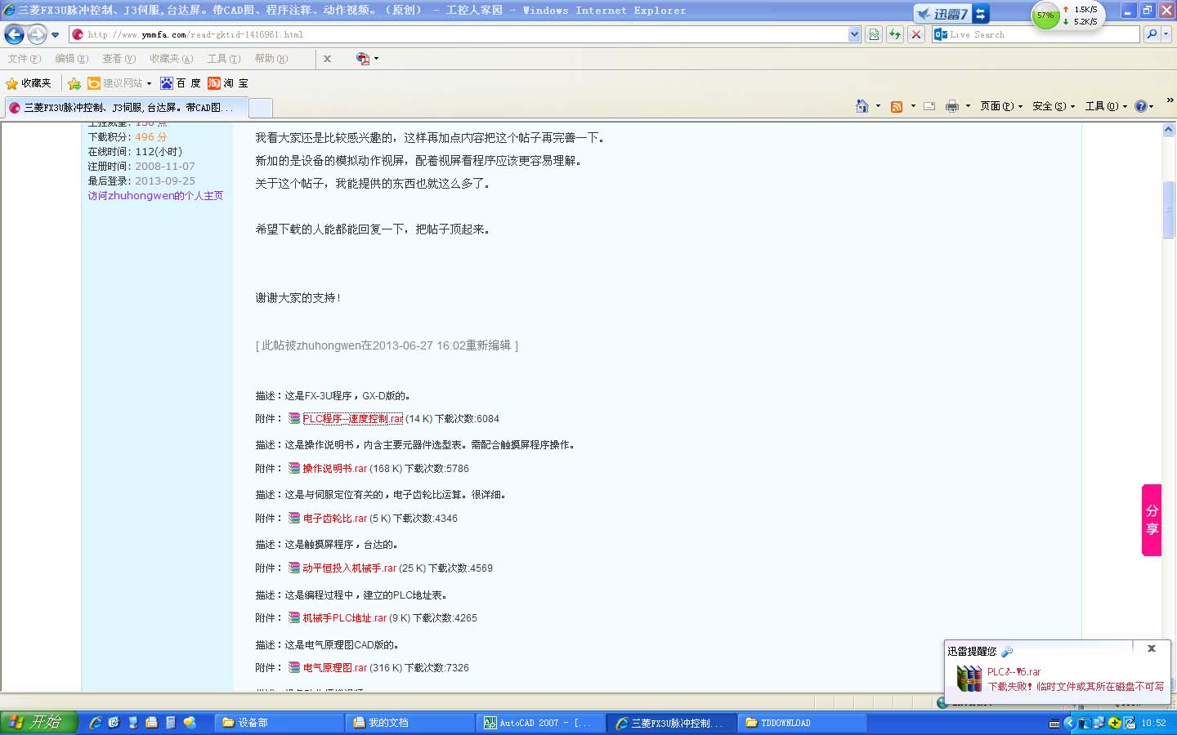Open the 查看 (View) menu
The image size is (1177, 735).
pyautogui.click(x=119, y=59)
